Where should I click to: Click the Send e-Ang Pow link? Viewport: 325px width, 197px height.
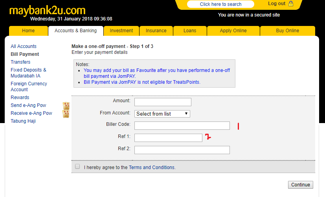tap(28, 105)
